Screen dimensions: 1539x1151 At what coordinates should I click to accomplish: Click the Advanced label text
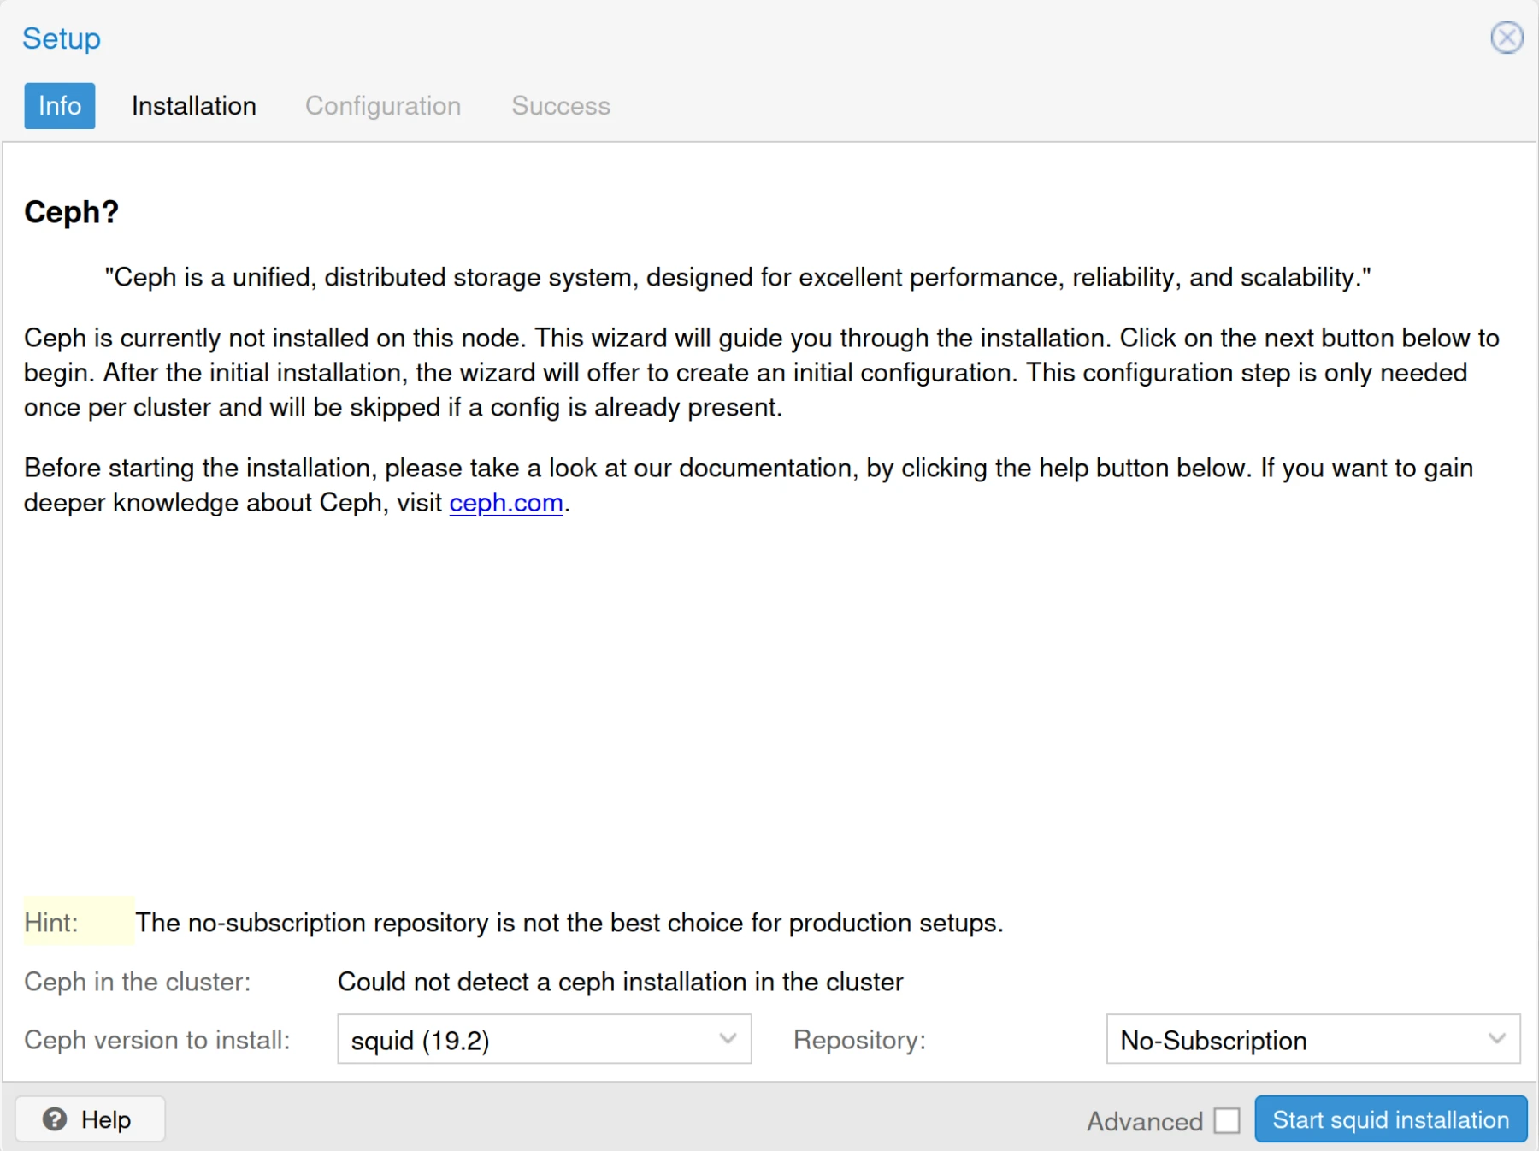coord(1143,1121)
